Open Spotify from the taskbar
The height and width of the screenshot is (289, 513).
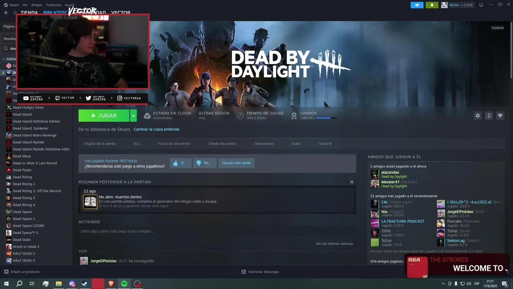[x=124, y=283]
